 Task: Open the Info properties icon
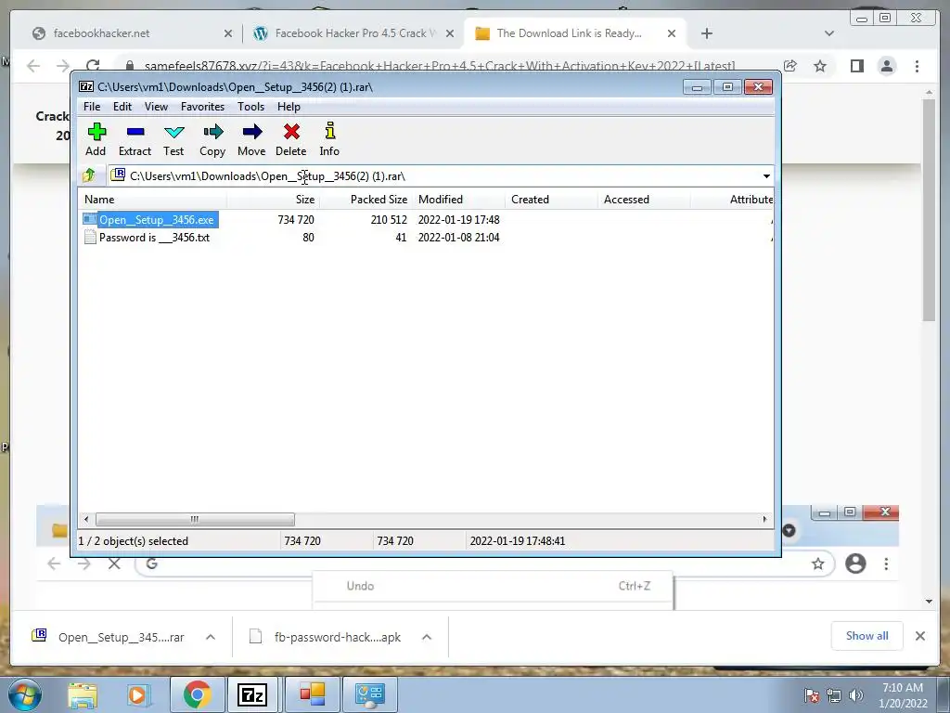(329, 139)
